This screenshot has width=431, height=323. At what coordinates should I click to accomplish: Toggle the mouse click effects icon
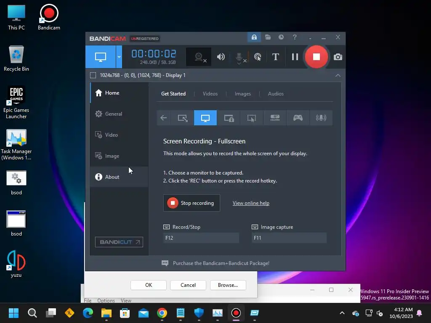tap(258, 57)
